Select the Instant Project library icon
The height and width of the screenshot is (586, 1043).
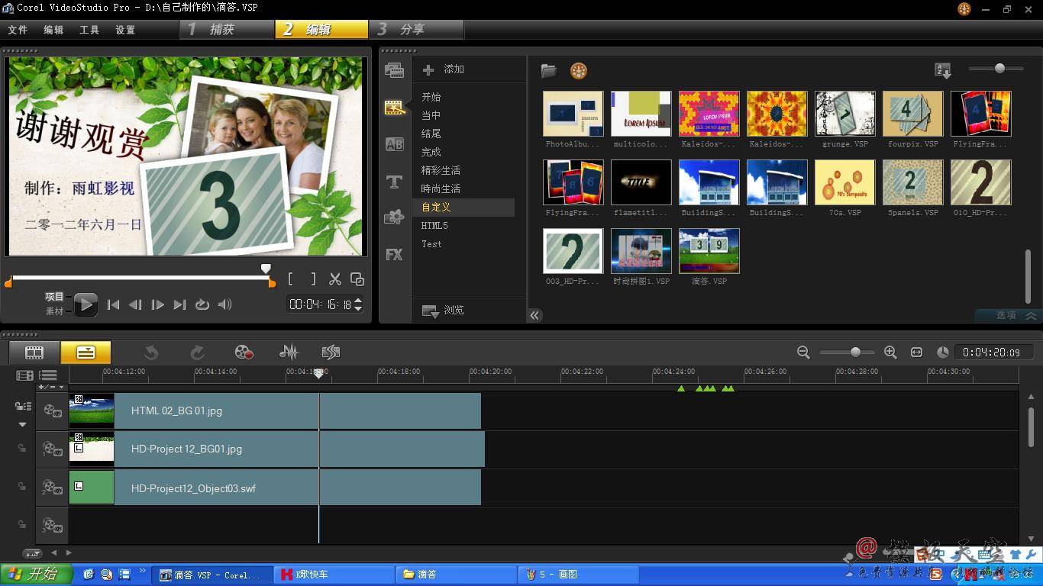pyautogui.click(x=394, y=108)
